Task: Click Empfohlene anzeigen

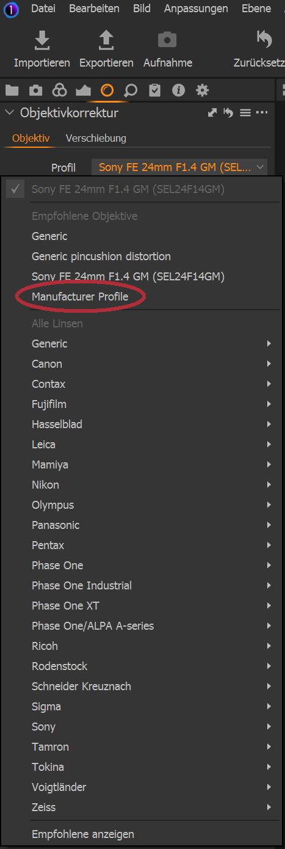Action: 83,834
